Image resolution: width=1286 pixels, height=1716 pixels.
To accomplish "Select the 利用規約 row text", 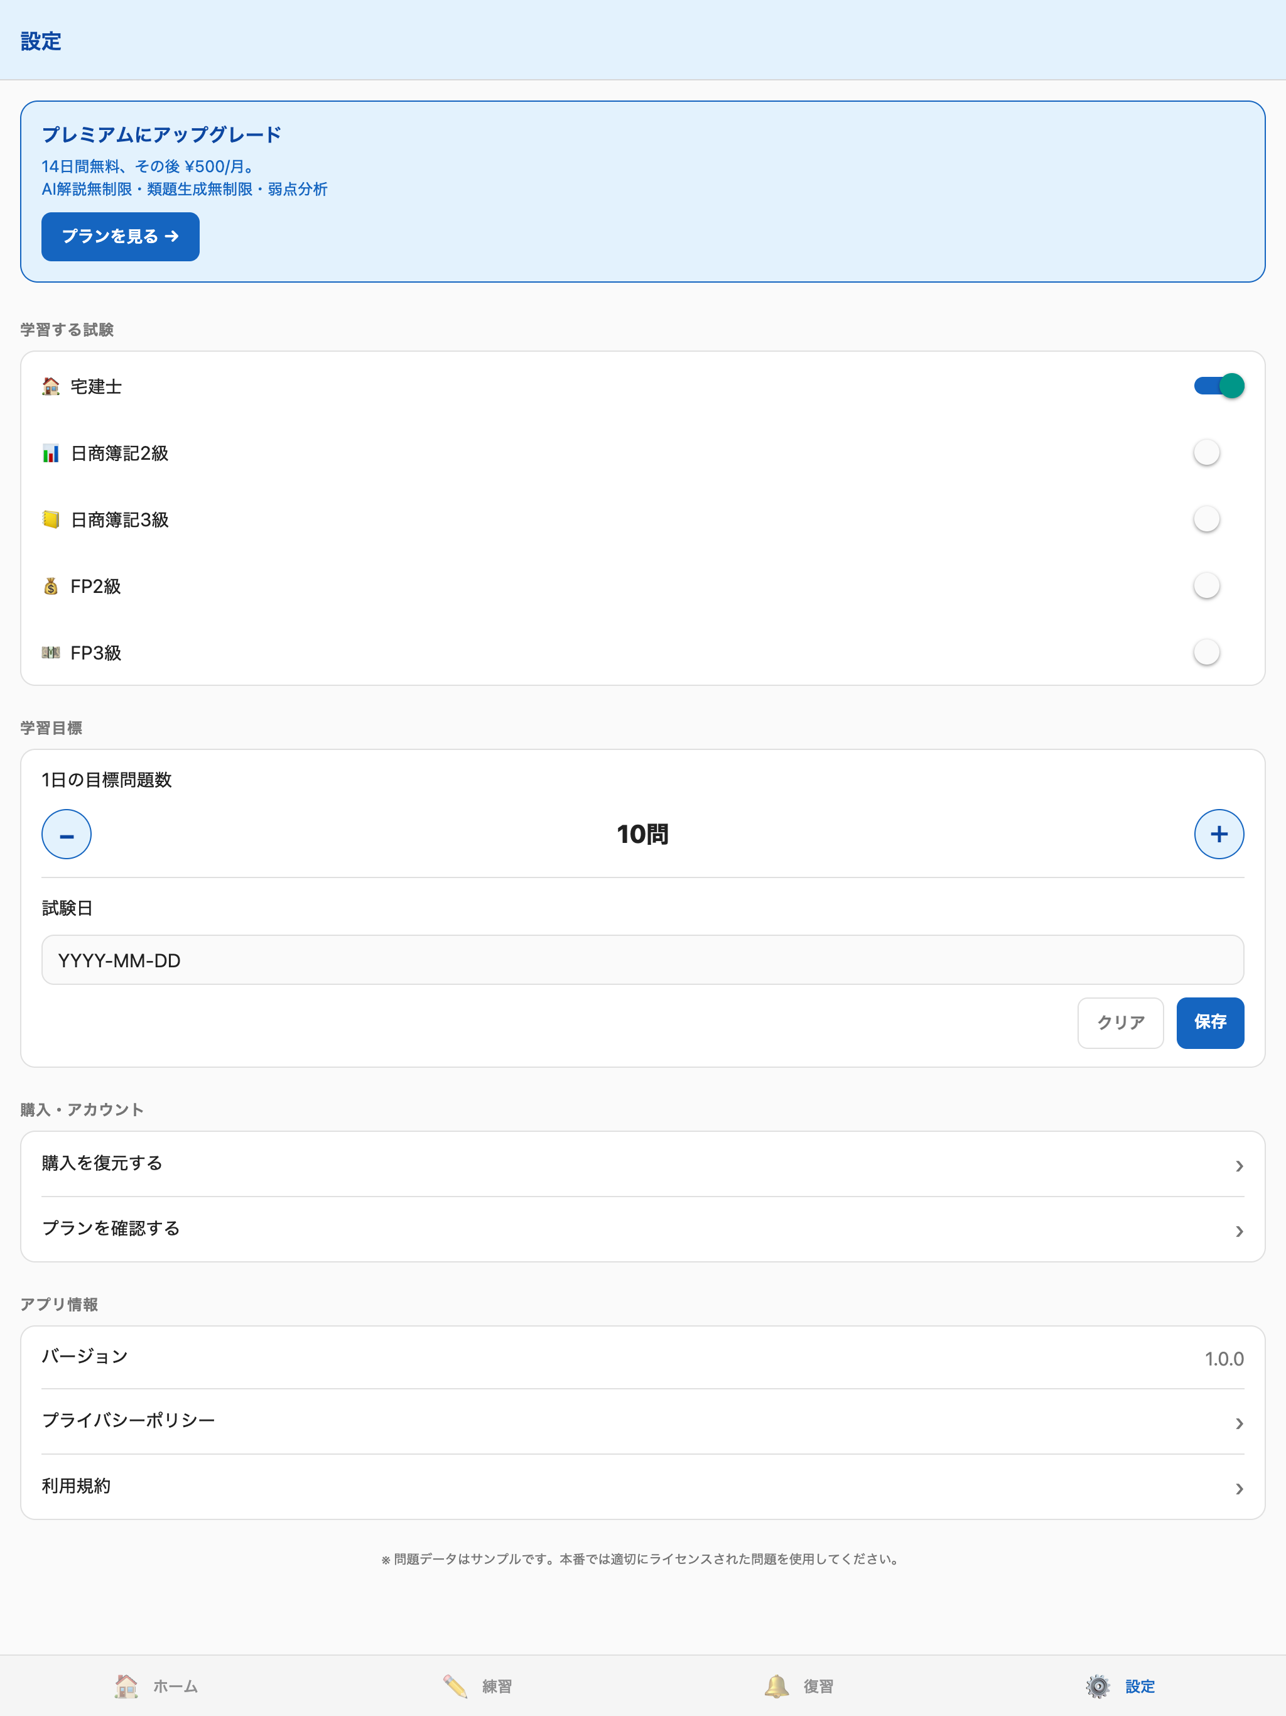I will [x=76, y=1485].
